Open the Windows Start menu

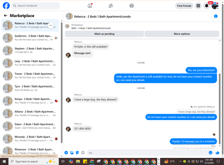pos(4,161)
